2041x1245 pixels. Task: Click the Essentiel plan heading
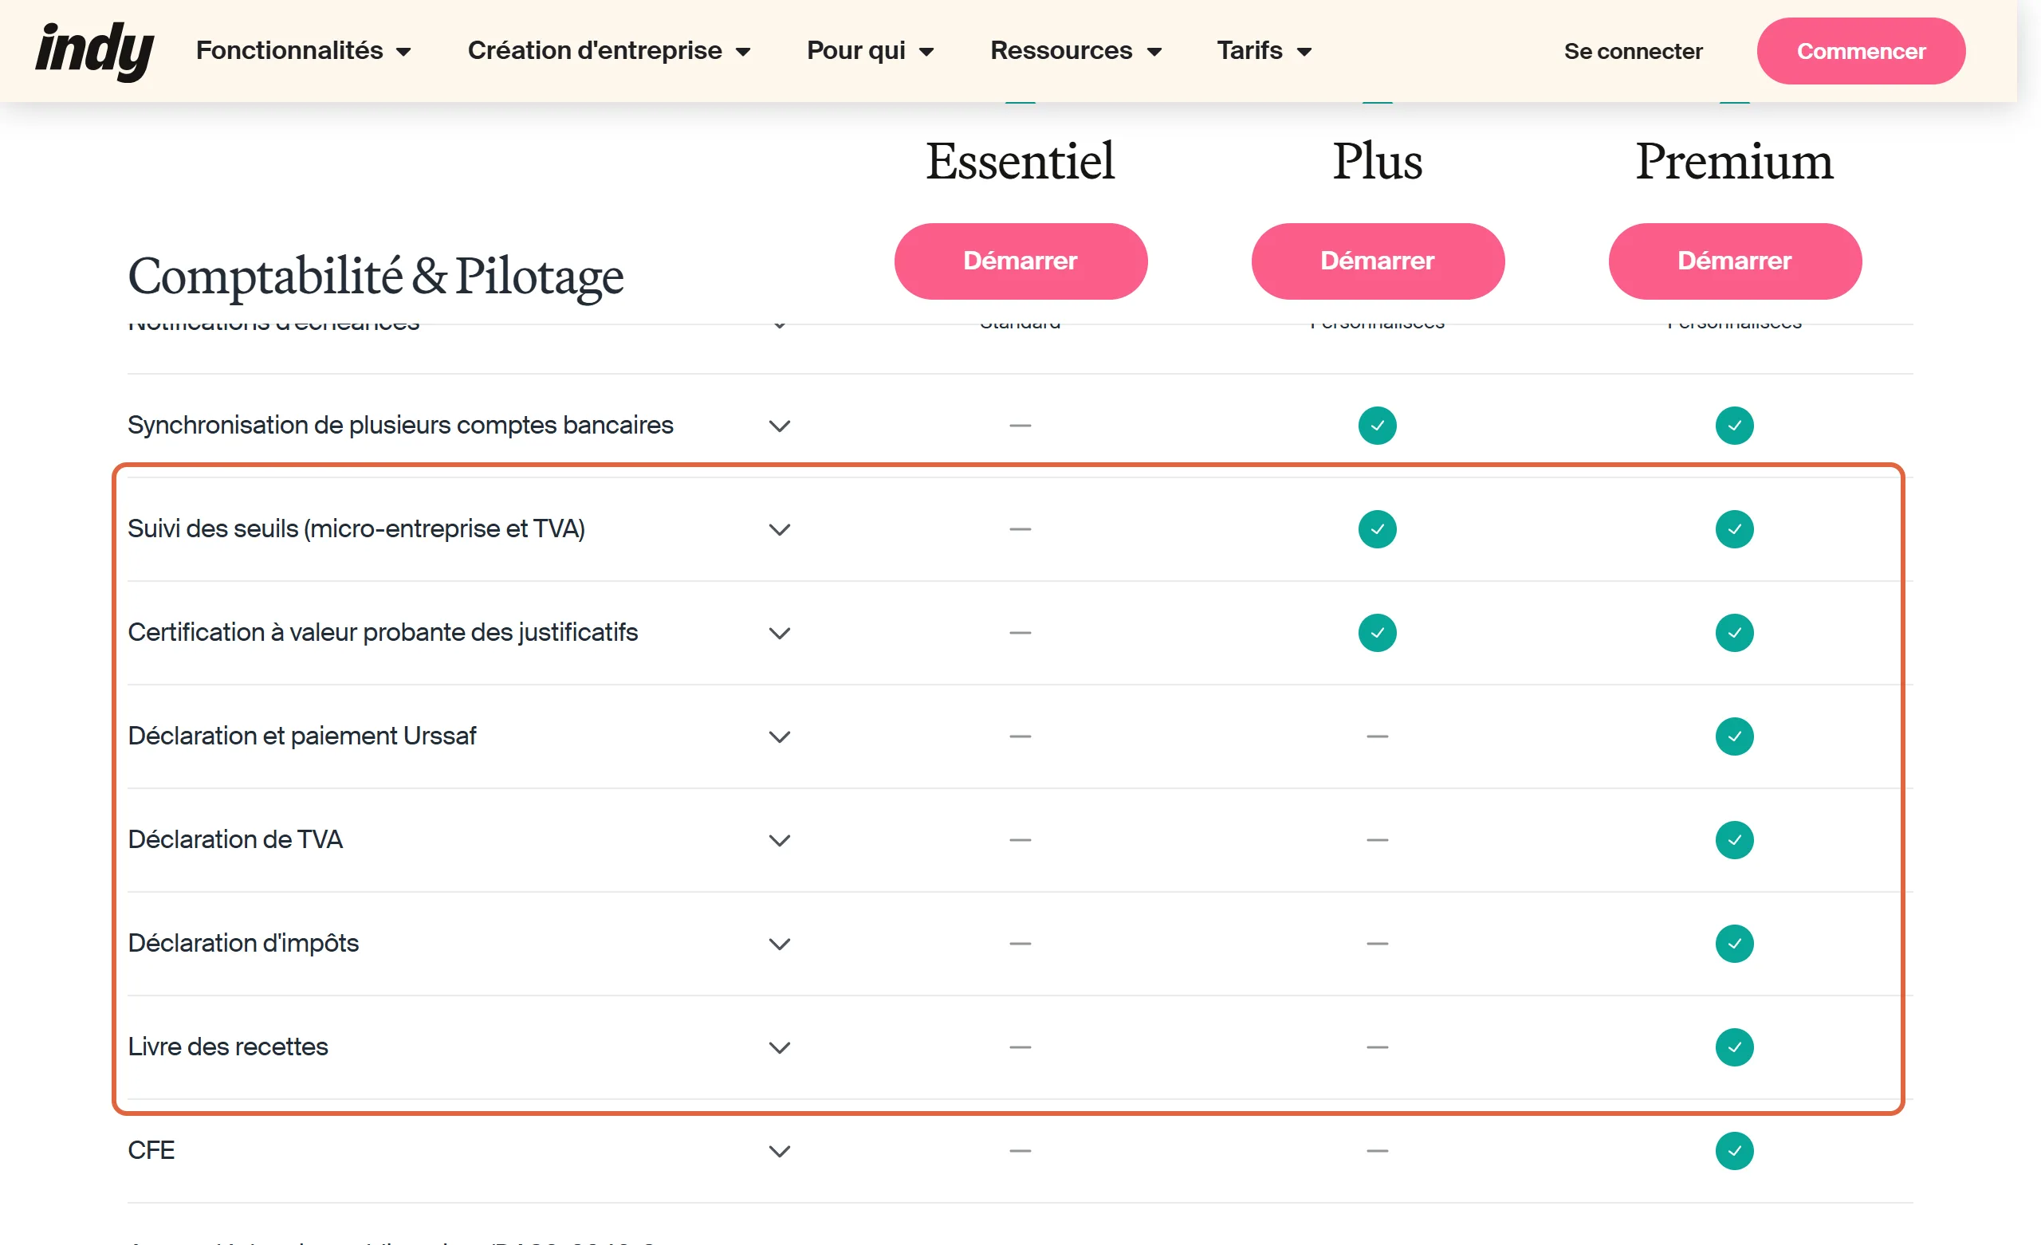(1020, 161)
